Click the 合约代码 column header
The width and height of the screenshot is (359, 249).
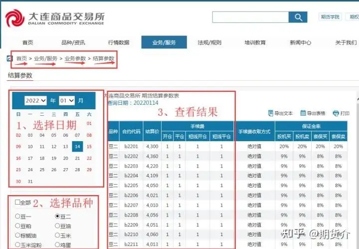tap(131, 132)
